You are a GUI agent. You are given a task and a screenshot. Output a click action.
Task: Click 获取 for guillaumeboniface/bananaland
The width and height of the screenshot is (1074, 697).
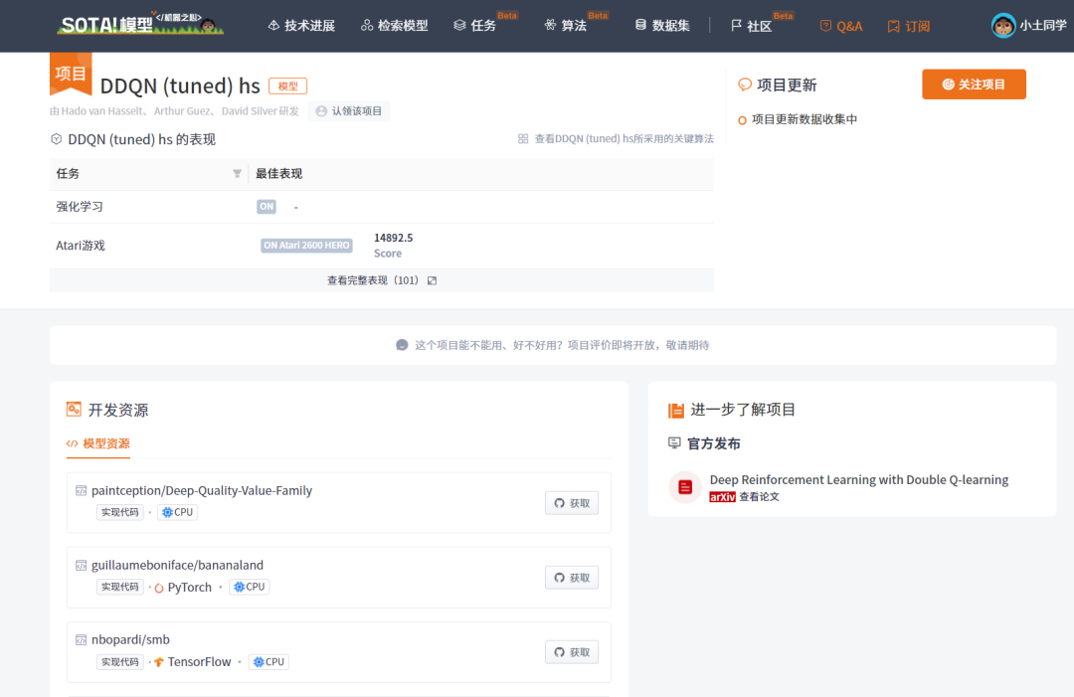tap(572, 578)
